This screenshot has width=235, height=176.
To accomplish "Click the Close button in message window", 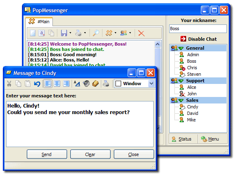I will (x=134, y=154).
